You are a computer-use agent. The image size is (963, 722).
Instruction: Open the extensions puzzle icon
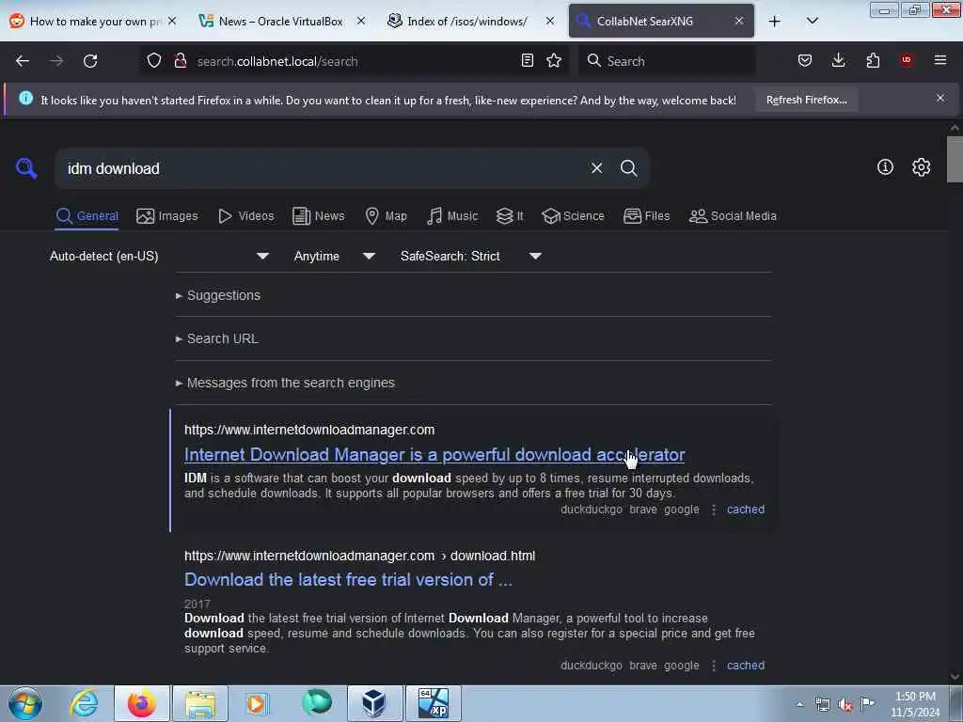pyautogui.click(x=873, y=60)
